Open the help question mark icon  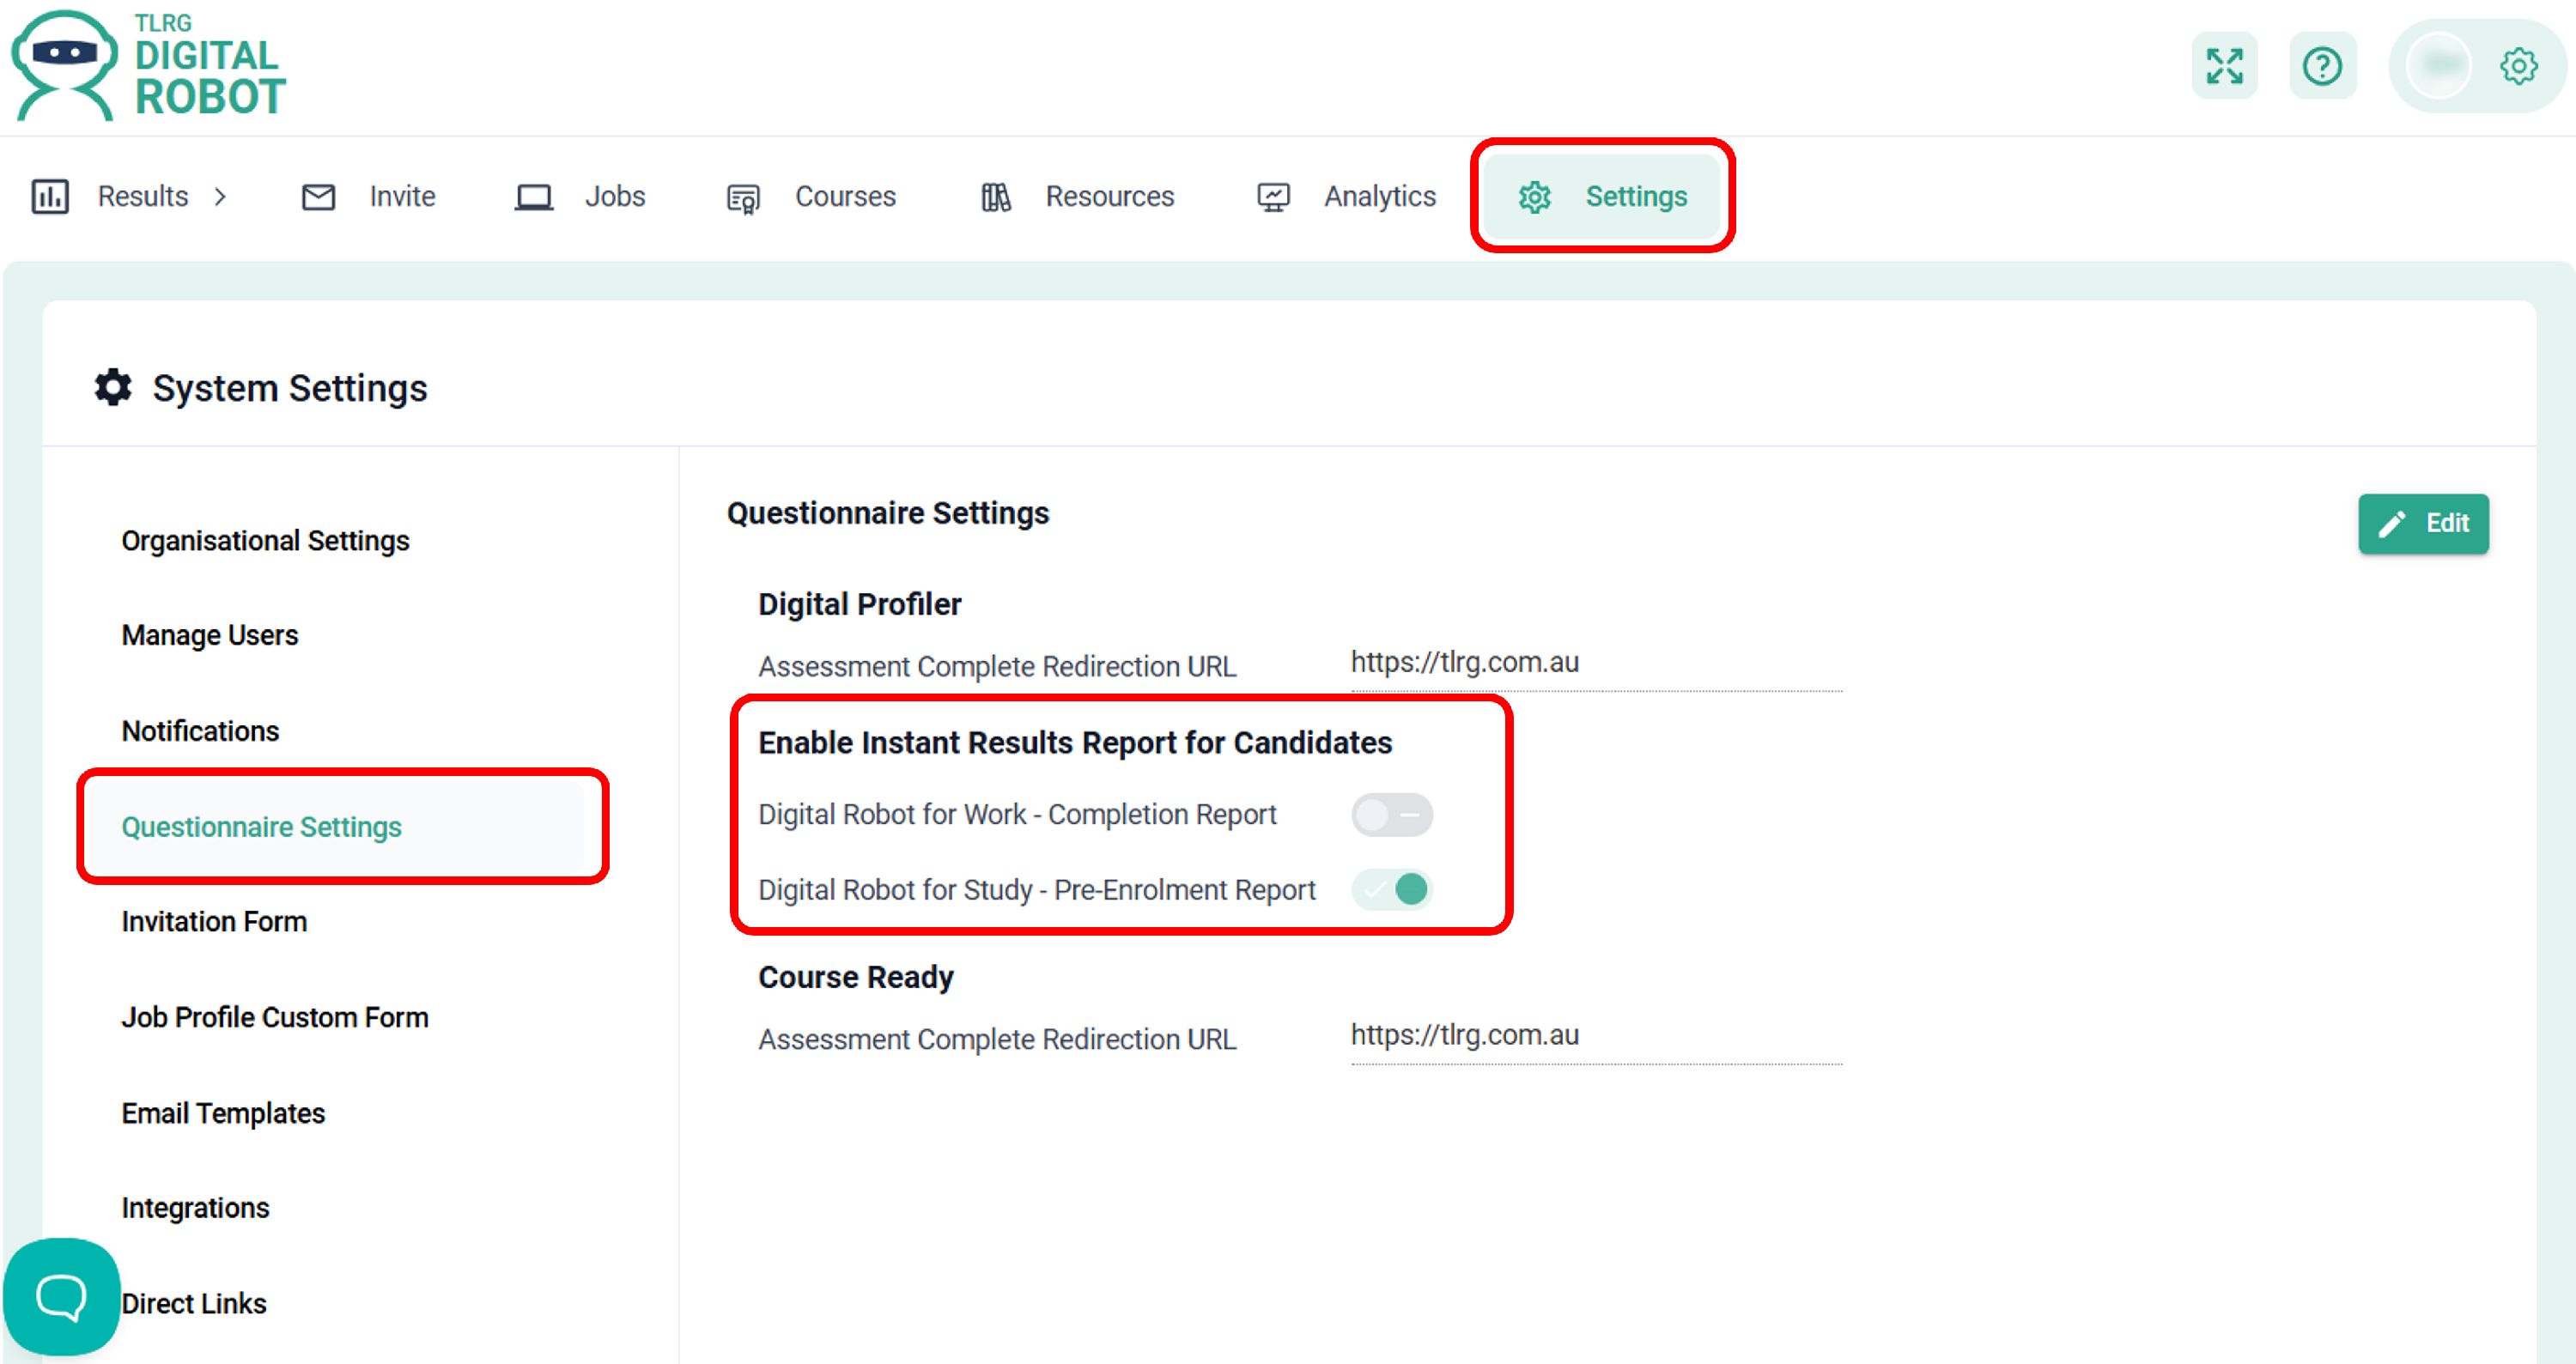[x=2322, y=66]
